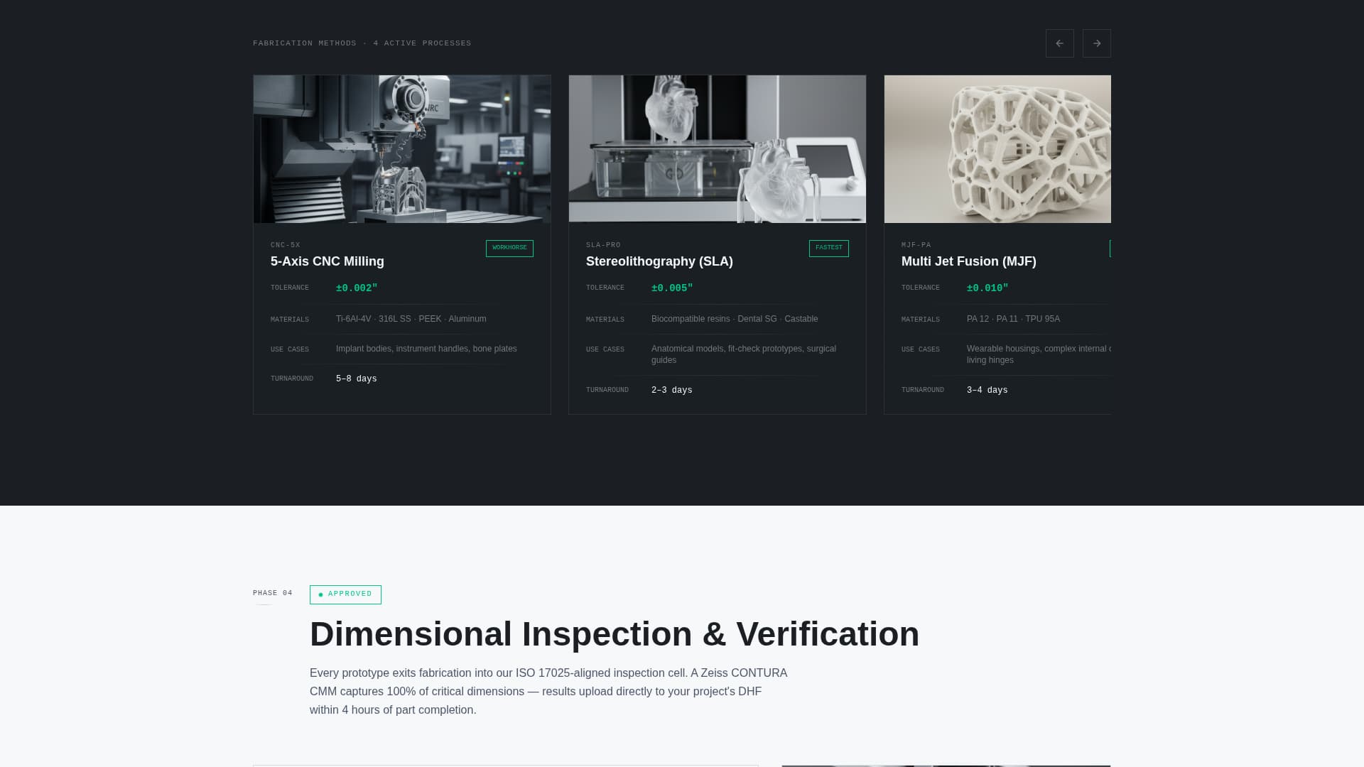Click the FASTEST badge on Stereolithography
The image size is (1364, 767).
(x=828, y=248)
